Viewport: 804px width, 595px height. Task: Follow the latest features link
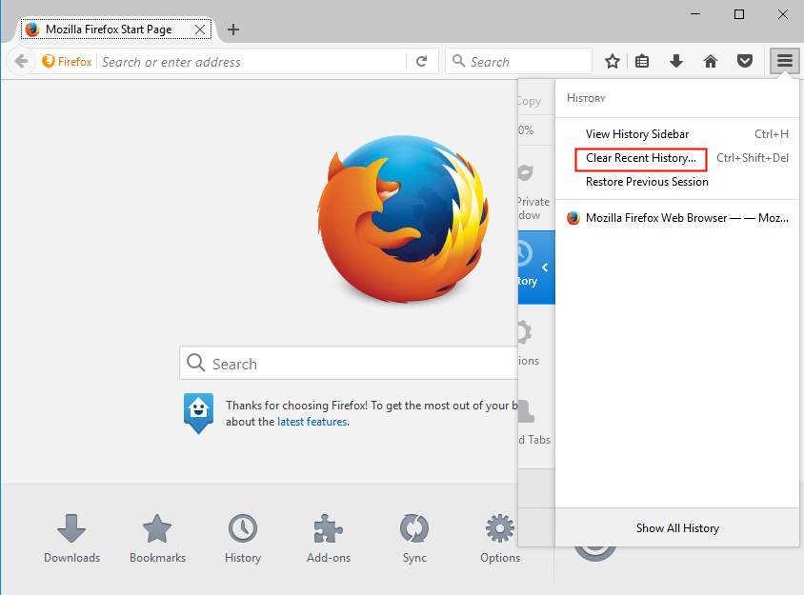(312, 422)
